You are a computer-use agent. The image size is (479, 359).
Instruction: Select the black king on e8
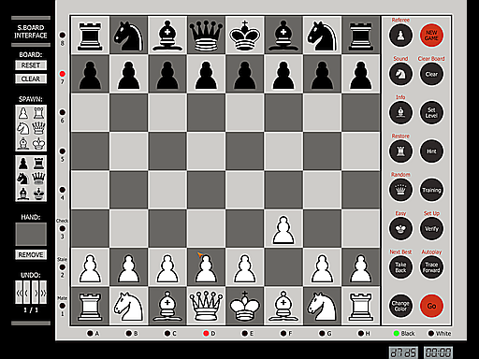click(x=245, y=36)
